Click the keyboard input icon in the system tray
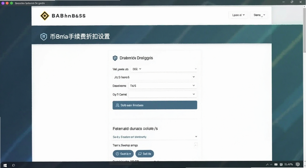Screen dimensions: 306x168 [x=276, y=165]
